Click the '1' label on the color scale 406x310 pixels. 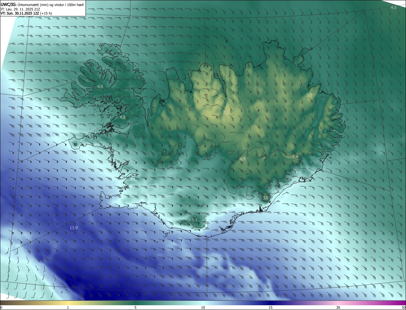tap(68, 307)
